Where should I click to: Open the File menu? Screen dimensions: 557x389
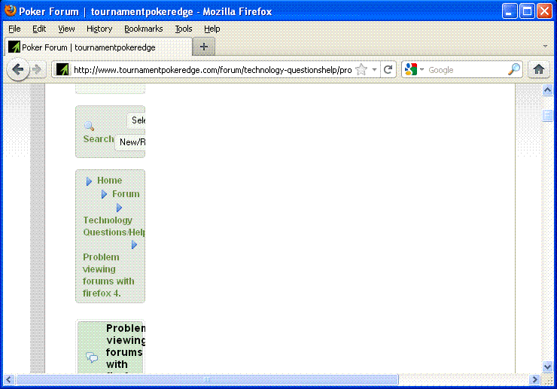[14, 29]
